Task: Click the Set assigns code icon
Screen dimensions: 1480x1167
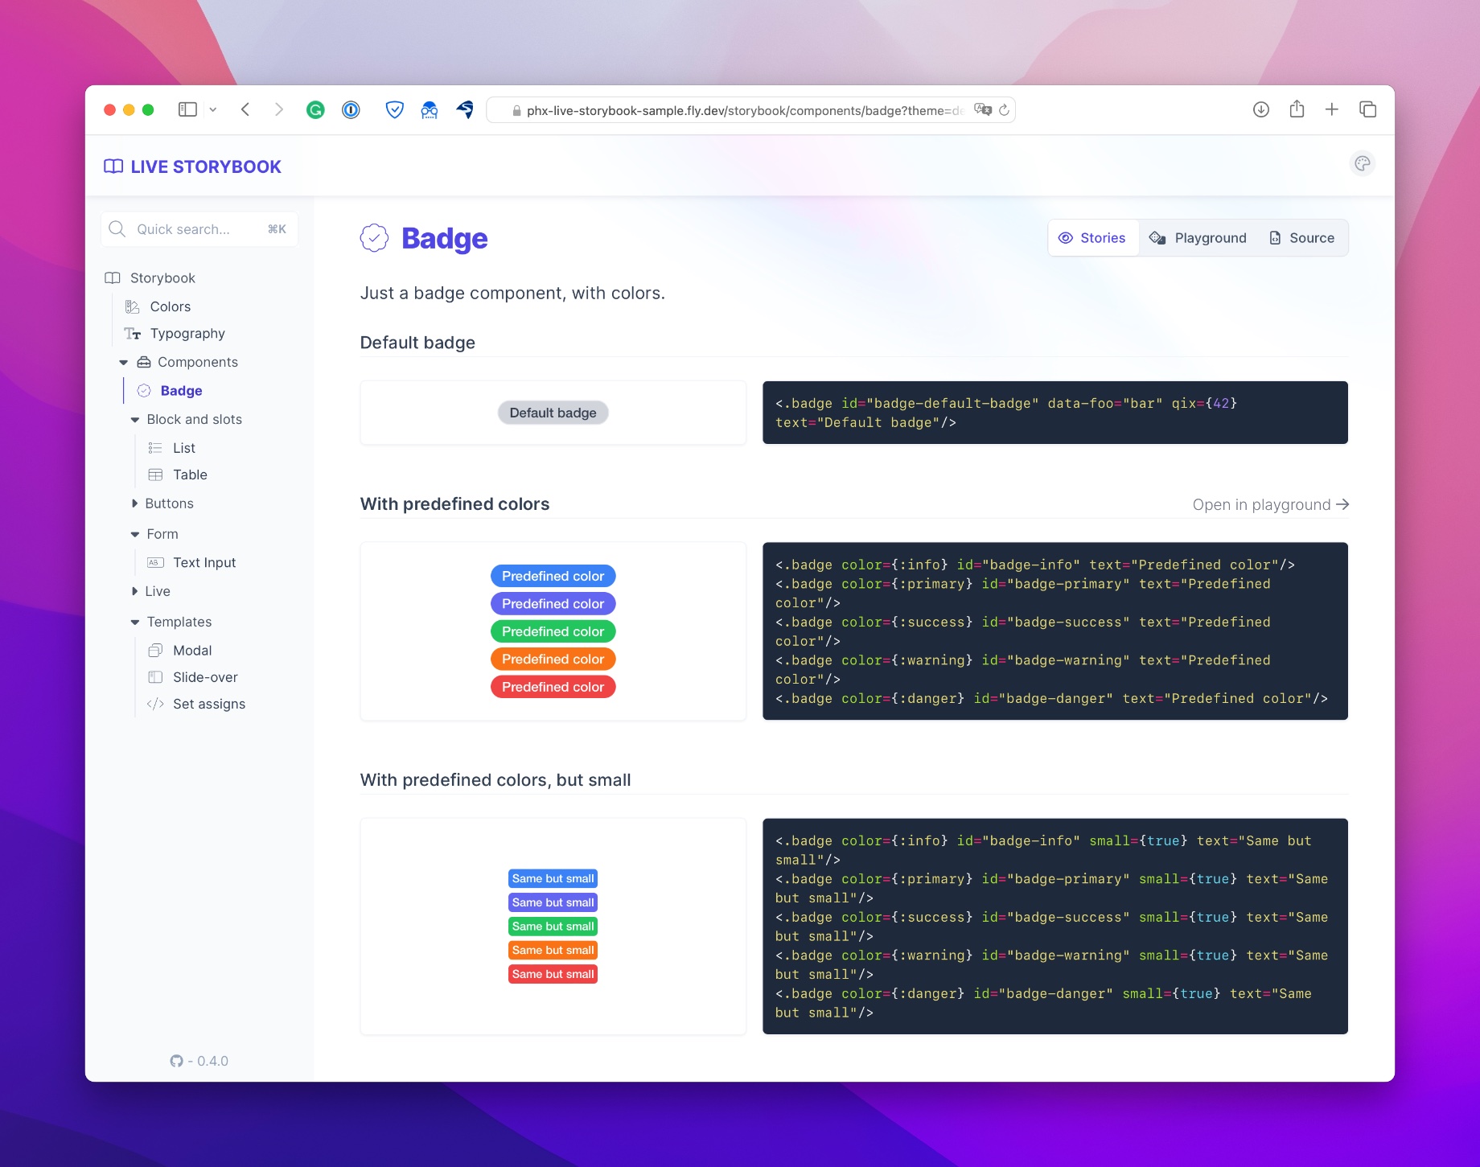Action: [x=154, y=704]
